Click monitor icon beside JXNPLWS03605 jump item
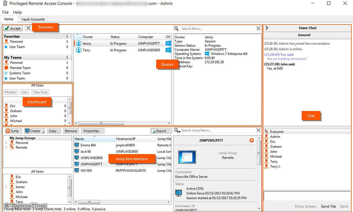This screenshot has height=212, width=353. click(77, 158)
